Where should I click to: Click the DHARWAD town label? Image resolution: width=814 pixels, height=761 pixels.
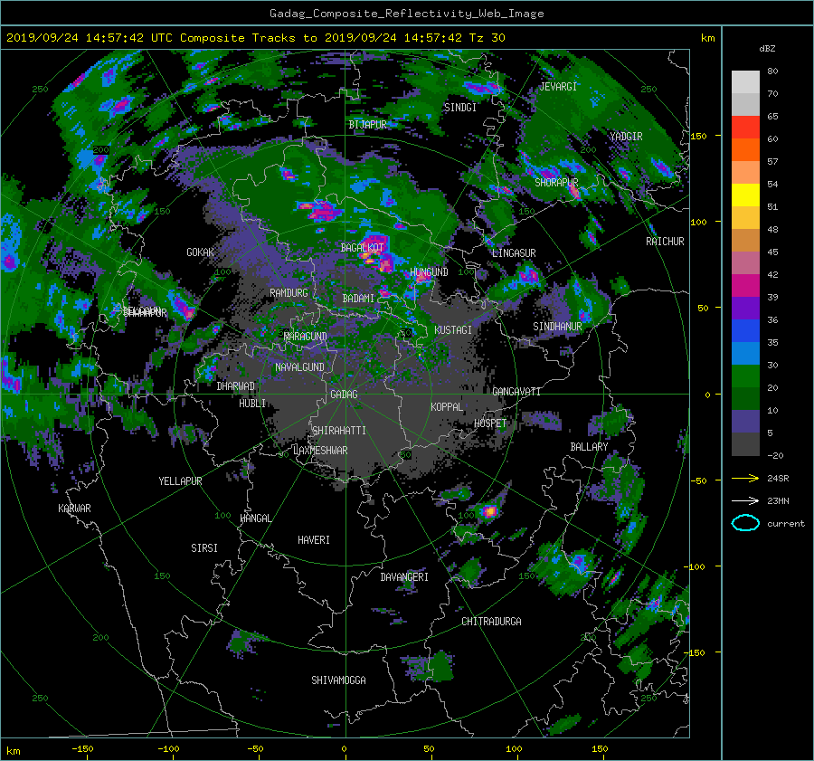click(236, 386)
